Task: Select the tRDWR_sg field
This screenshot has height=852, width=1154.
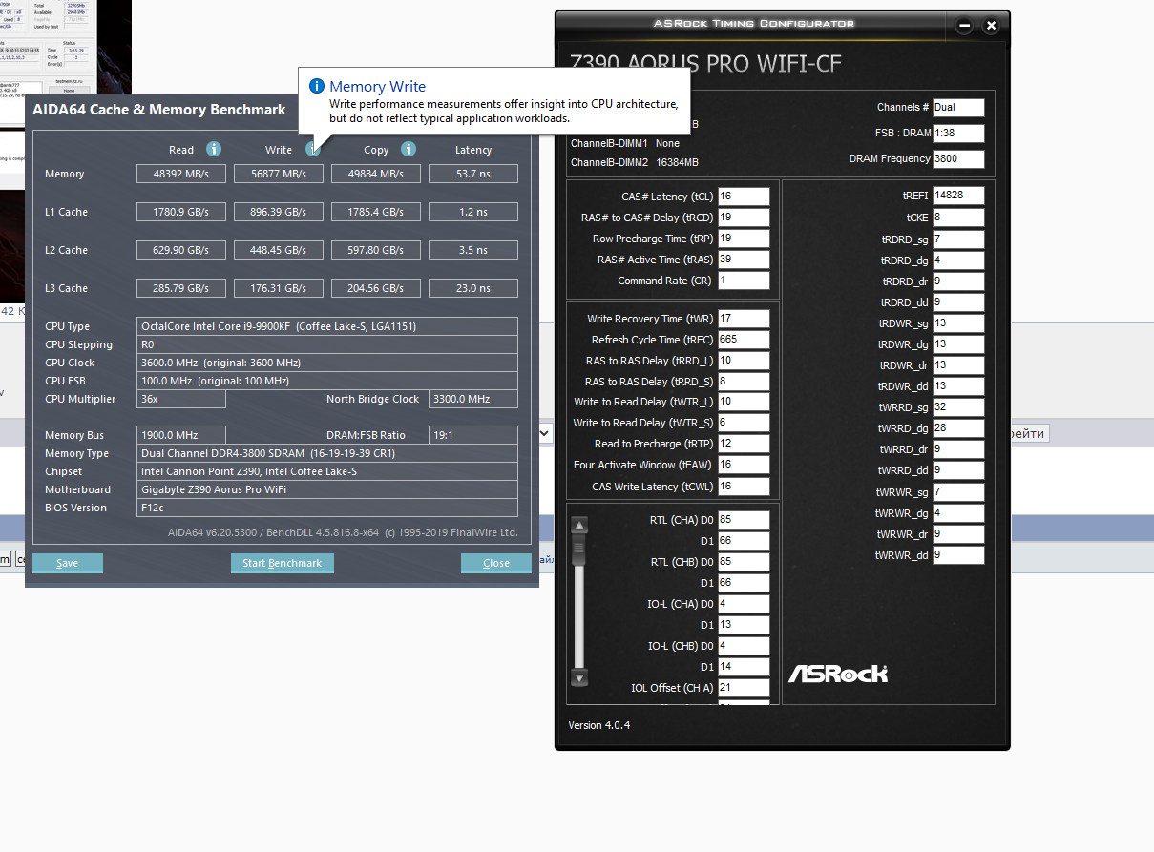Action: pyautogui.click(x=958, y=323)
